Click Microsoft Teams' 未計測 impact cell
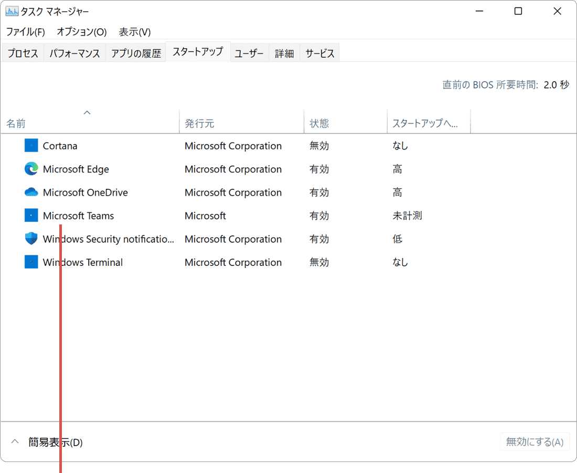 [x=407, y=216]
